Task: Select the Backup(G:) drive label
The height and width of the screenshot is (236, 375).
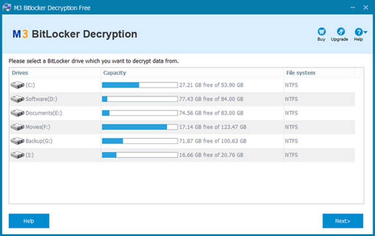Action: (39, 141)
